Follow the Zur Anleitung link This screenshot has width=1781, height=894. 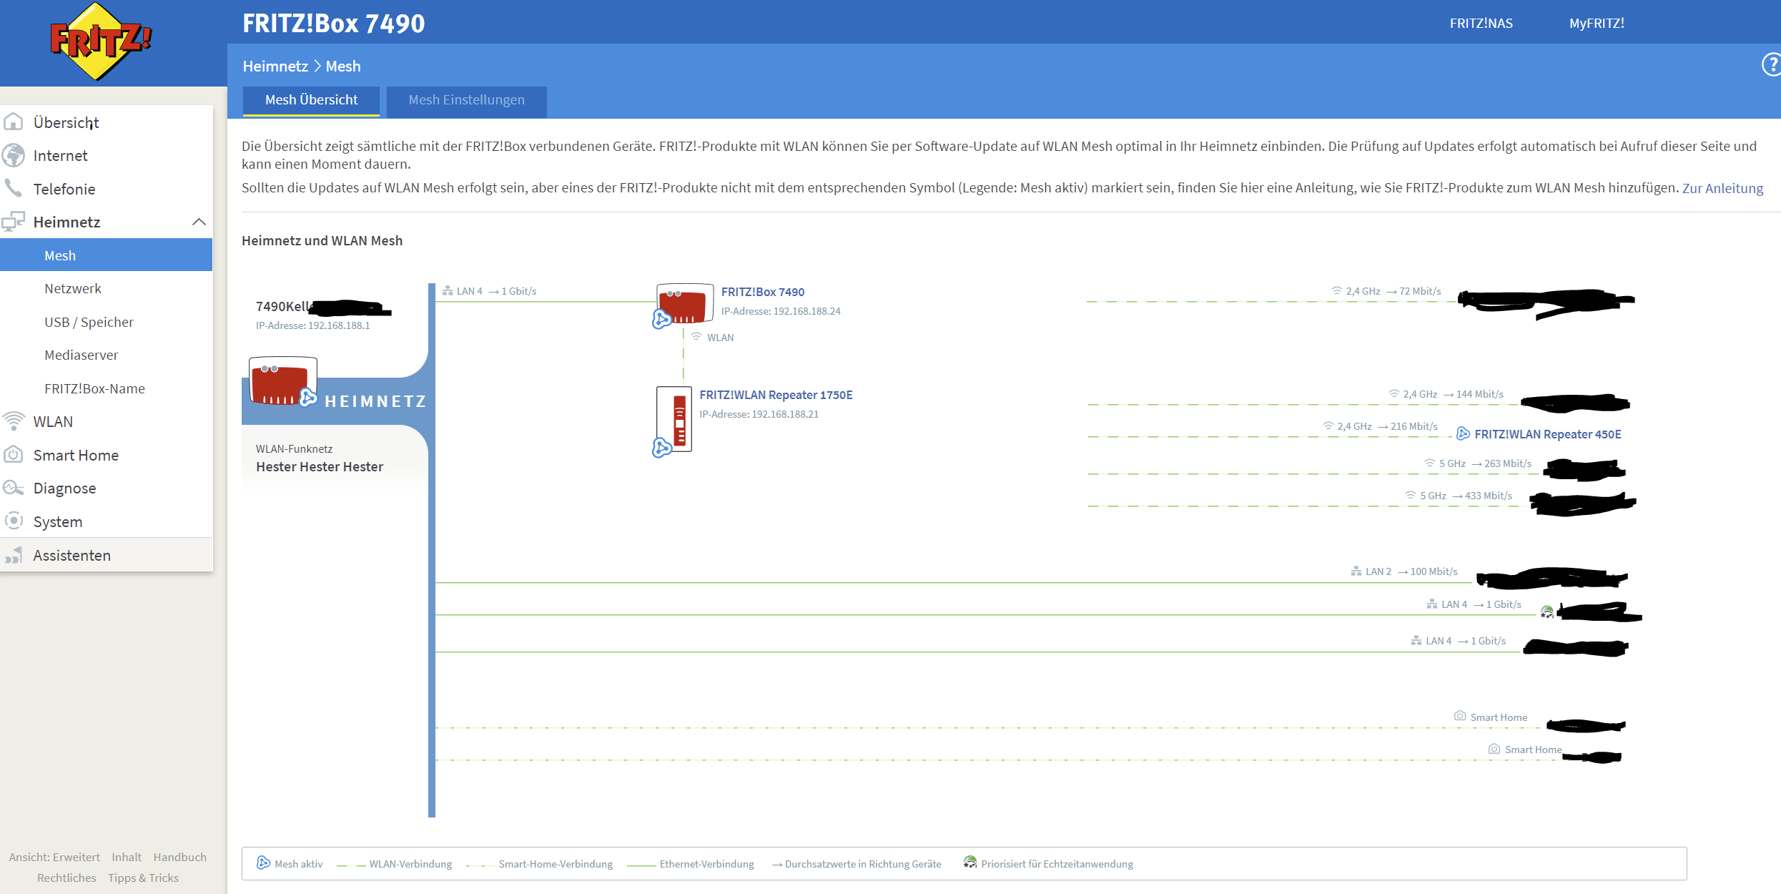[x=1722, y=188]
